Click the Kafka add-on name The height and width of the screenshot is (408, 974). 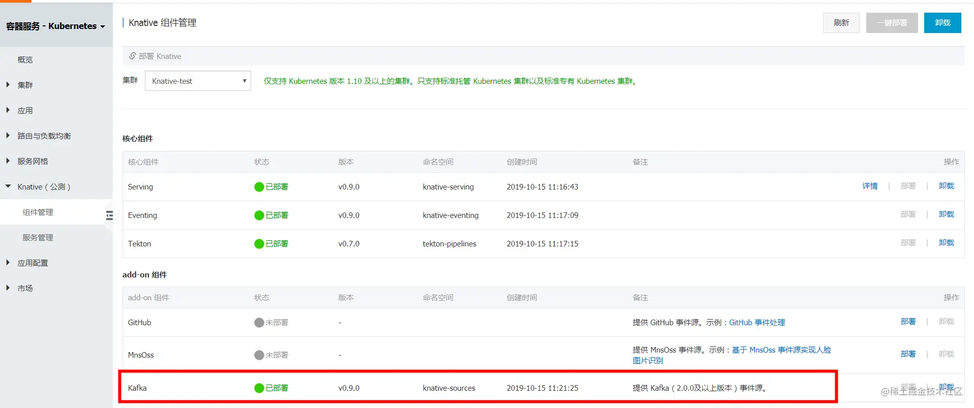[x=137, y=388]
